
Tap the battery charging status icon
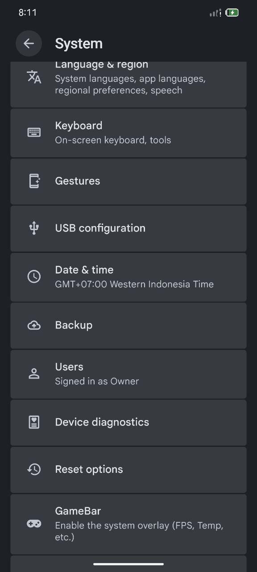tap(232, 13)
